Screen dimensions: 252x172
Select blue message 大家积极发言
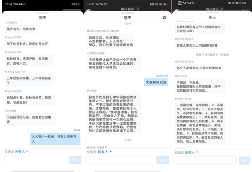pyautogui.click(x=156, y=82)
